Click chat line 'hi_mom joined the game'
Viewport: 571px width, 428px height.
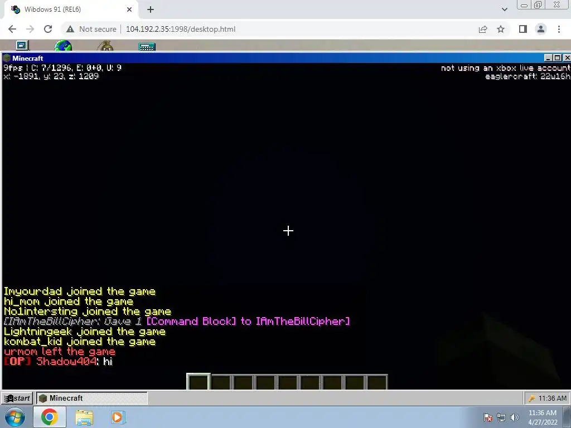click(69, 301)
